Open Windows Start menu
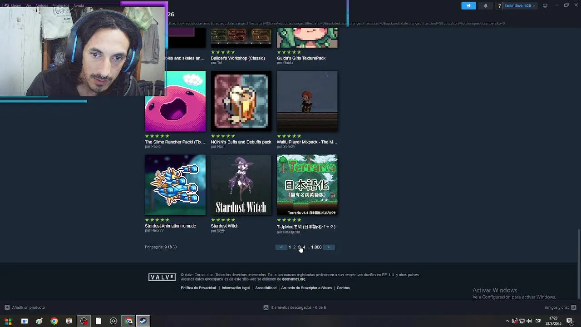This screenshot has width=581, height=327. [8, 321]
